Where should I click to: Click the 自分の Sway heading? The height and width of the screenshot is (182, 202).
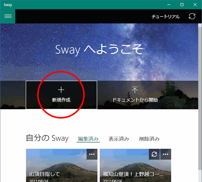pyautogui.click(x=47, y=138)
